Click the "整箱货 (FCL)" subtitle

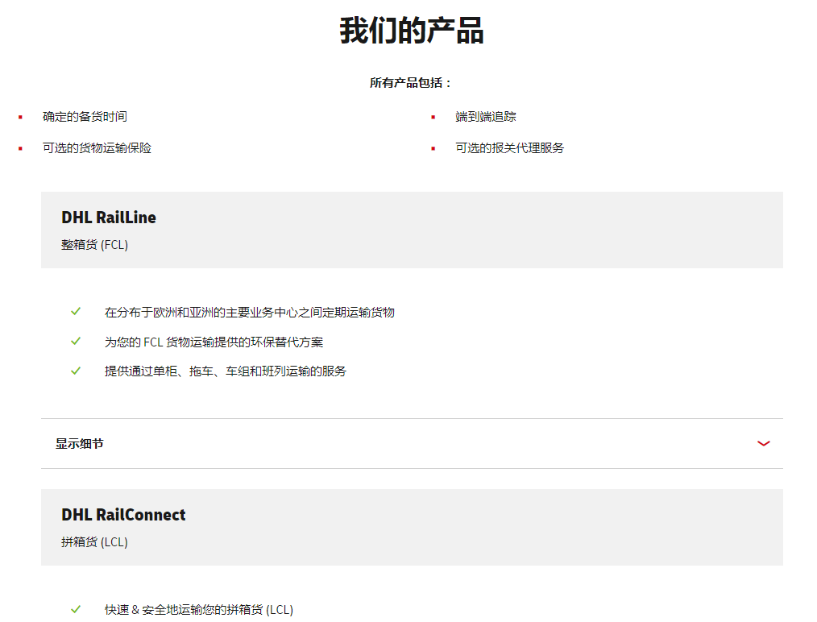click(94, 244)
